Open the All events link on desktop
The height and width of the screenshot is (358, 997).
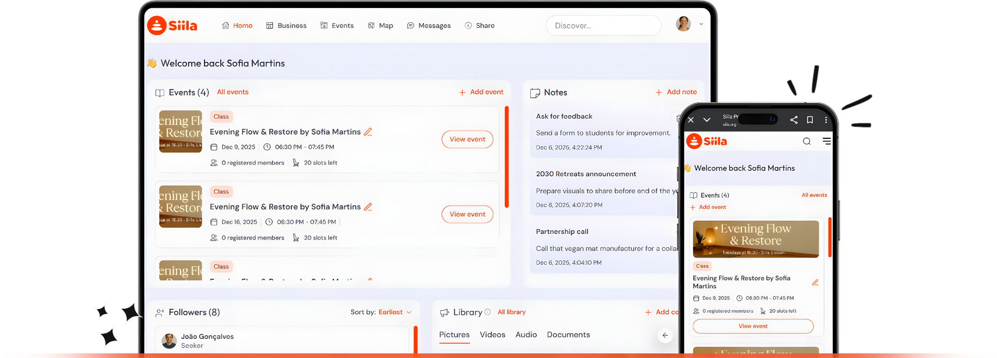(232, 92)
